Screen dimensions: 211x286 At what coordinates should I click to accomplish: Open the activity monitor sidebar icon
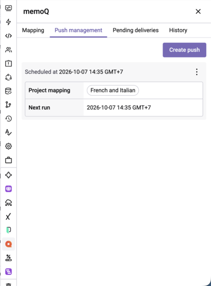[8, 8]
